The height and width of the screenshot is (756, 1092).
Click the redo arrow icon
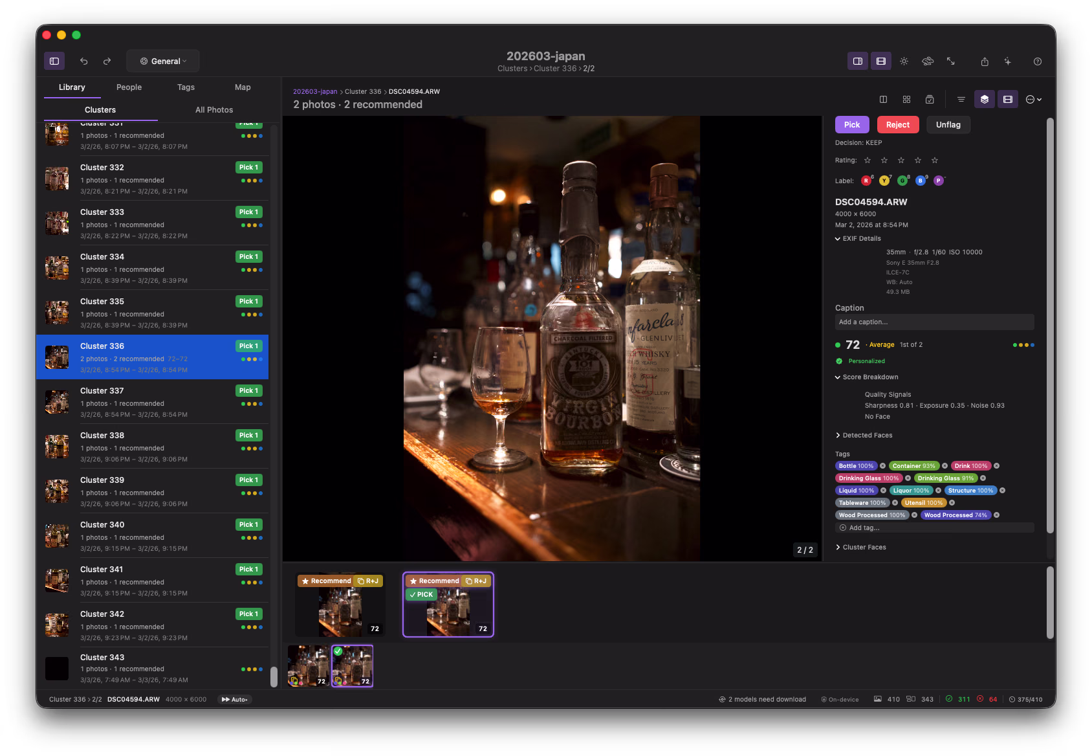tap(107, 61)
